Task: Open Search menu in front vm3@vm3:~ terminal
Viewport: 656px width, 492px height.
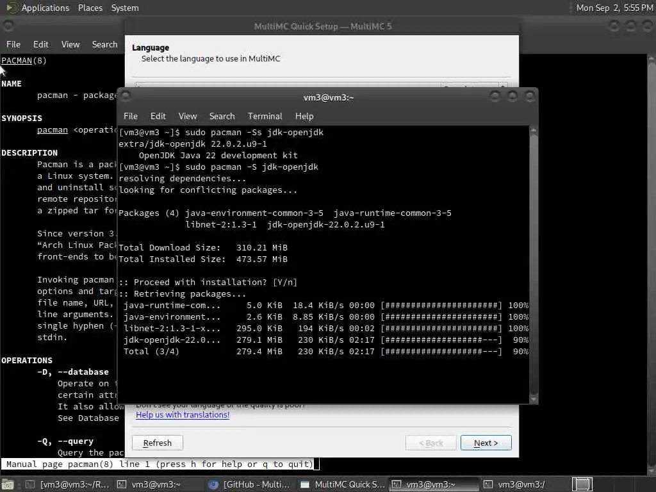Action: tap(222, 117)
